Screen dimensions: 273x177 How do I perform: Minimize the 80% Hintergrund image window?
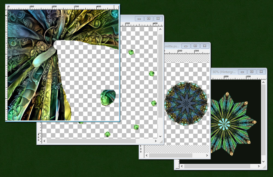point(242,72)
